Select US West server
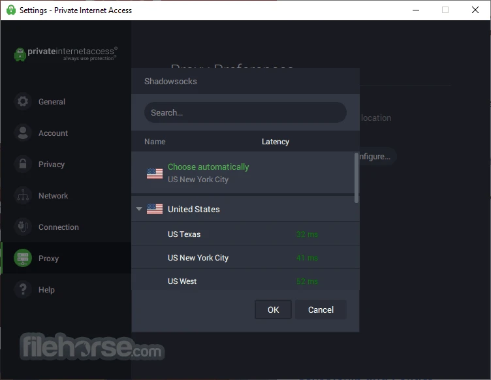The image size is (491, 380). coord(246,281)
